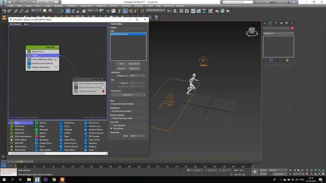Viewport: 326px width, 183px height.
Task: Open the Create tab plus icon in command panel
Action: tap(265, 23)
